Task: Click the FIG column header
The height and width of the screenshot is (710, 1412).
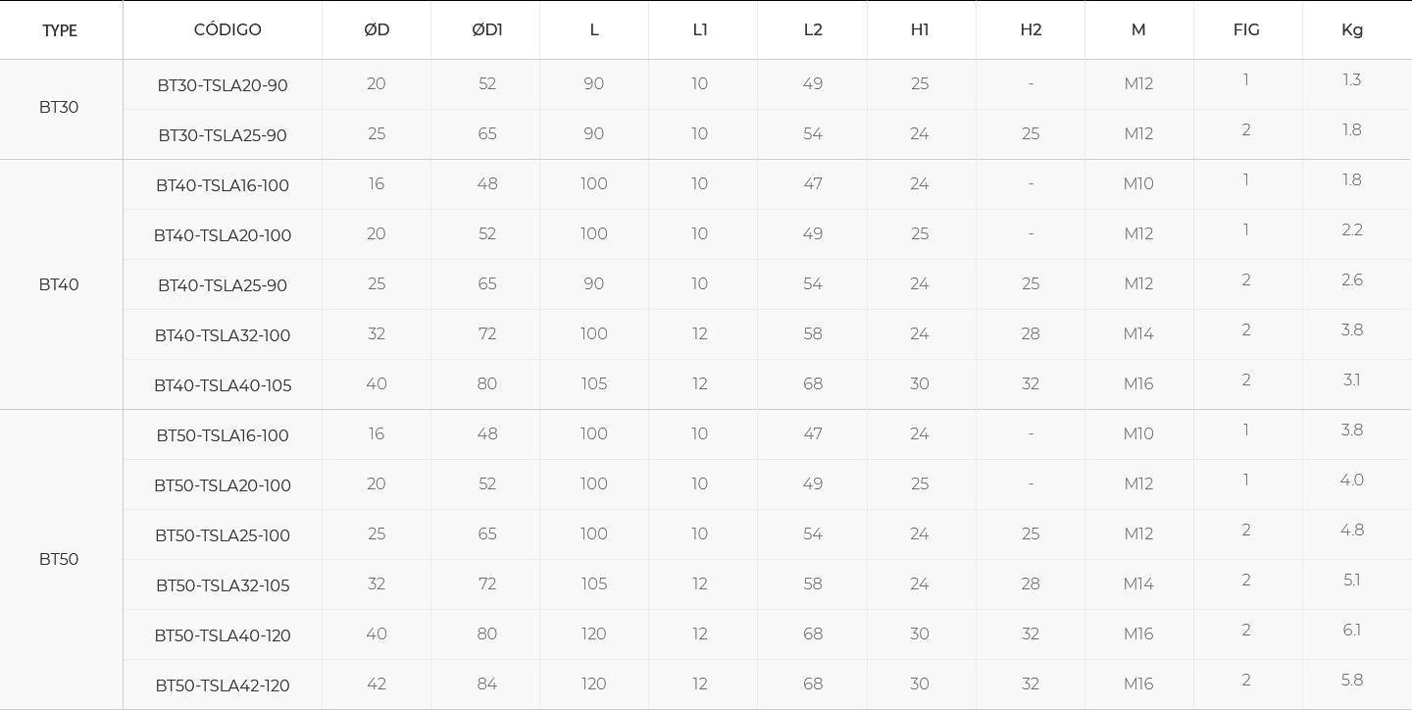Action: point(1246,29)
